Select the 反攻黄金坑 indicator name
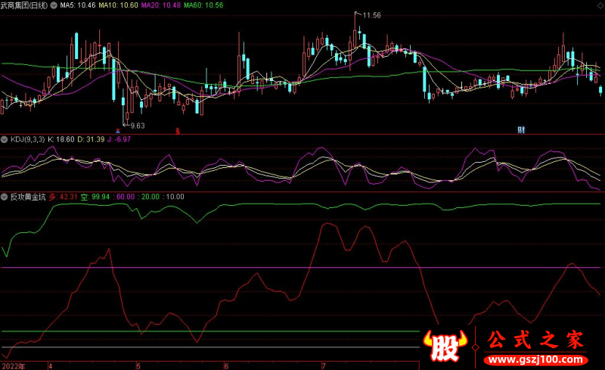 coord(28,197)
